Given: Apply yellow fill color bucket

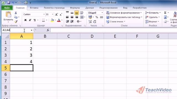Looking at the screenshot, I should (52, 20).
